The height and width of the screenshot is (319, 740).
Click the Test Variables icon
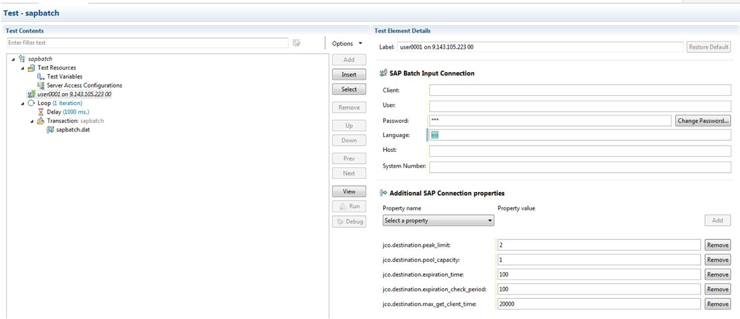41,77
